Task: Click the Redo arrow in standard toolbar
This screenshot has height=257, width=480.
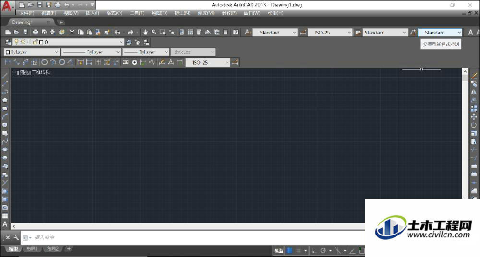Action: pos(131,32)
